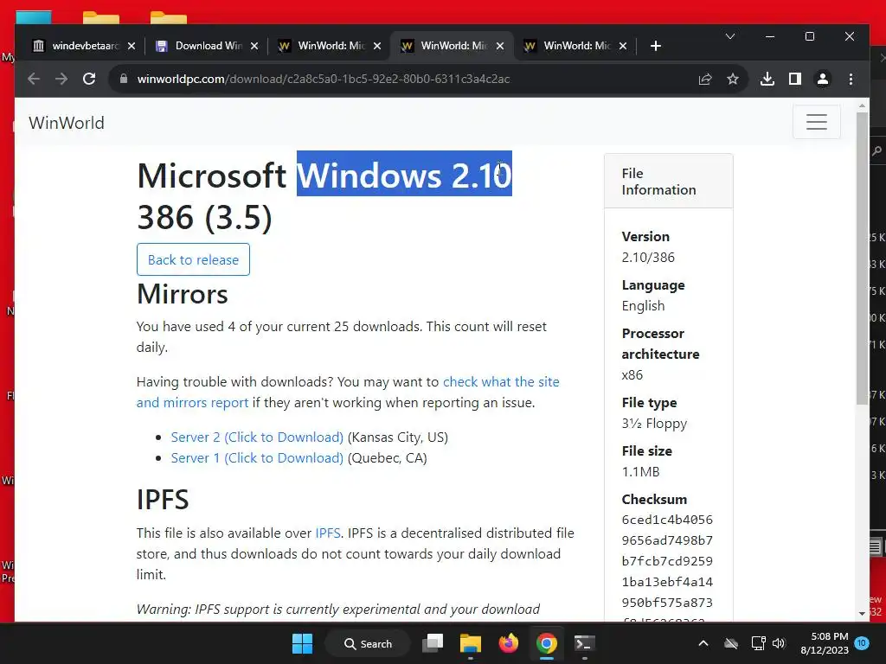Click the File size value 1.1MB
The width and height of the screenshot is (886, 664).
coord(641,472)
